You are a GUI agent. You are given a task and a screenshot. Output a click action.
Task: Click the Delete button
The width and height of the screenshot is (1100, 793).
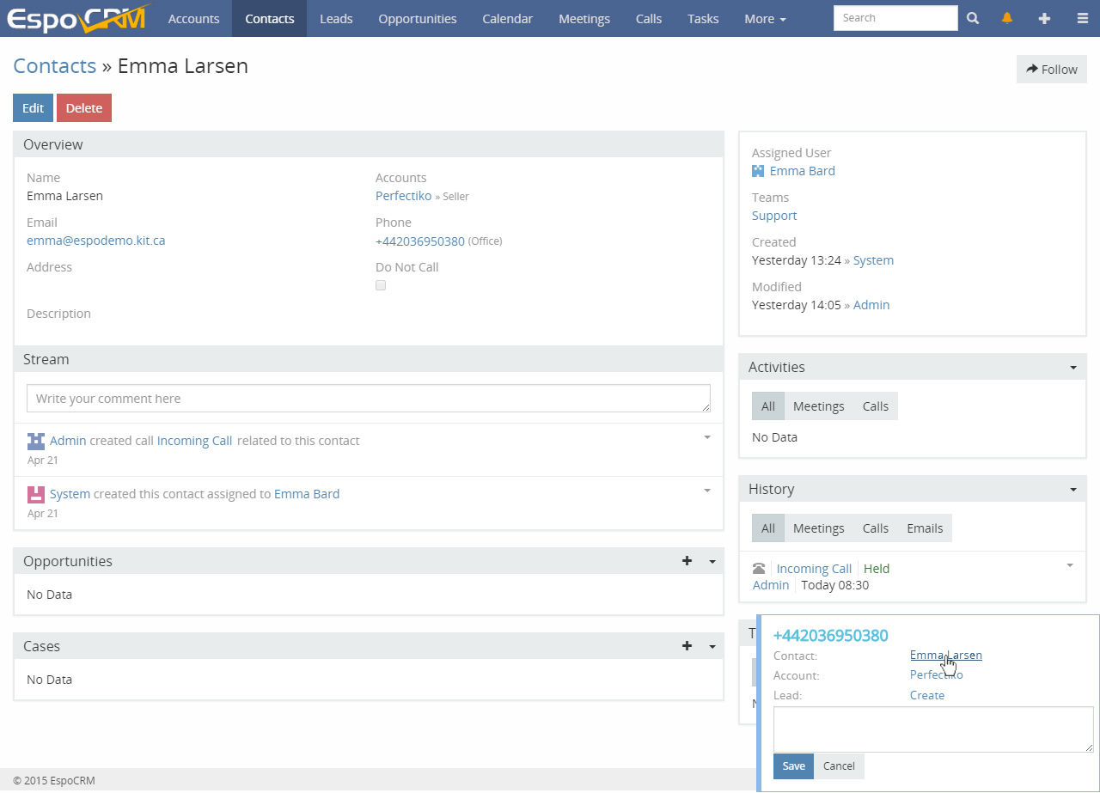(84, 108)
